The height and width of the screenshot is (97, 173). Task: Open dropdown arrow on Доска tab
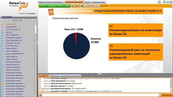pos(91,2)
